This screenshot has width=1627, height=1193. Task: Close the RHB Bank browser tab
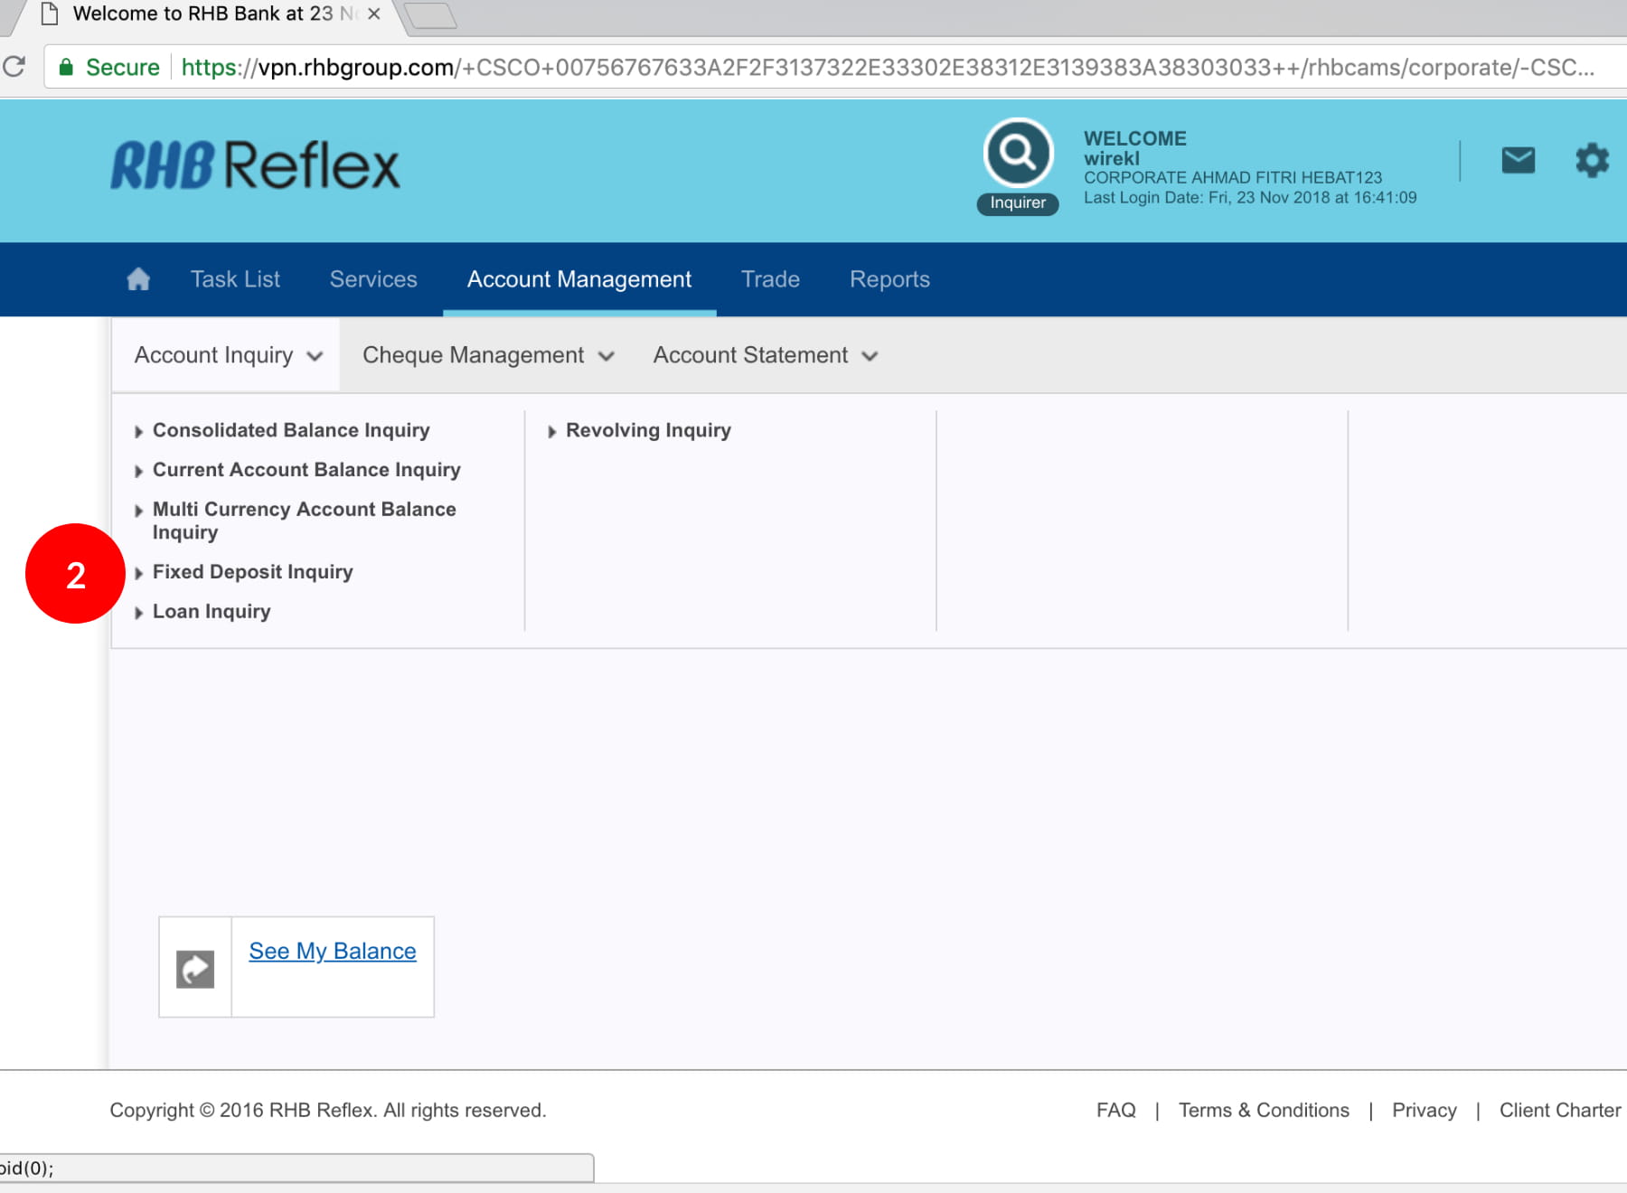tap(373, 14)
